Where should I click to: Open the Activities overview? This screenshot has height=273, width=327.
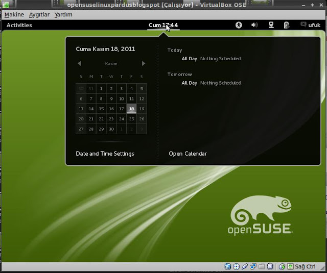pyautogui.click(x=19, y=25)
